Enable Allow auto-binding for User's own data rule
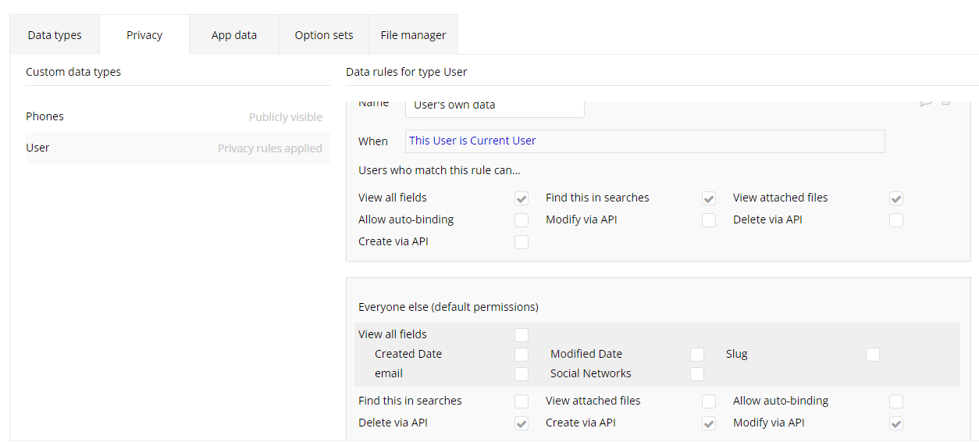Image resolution: width=979 pixels, height=446 pixels. 522,220
